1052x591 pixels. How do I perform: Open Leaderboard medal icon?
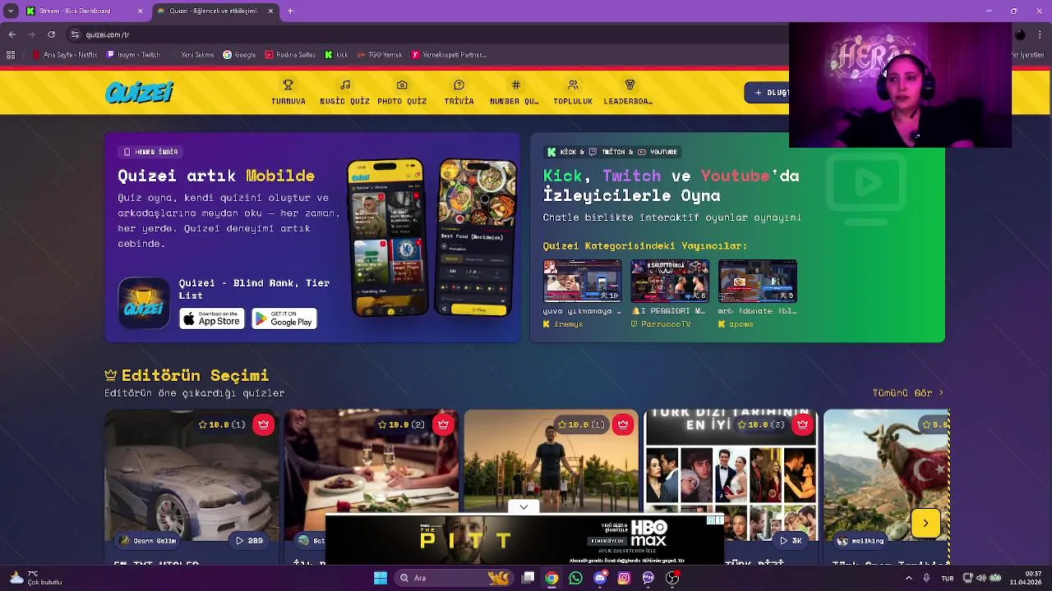pos(630,85)
